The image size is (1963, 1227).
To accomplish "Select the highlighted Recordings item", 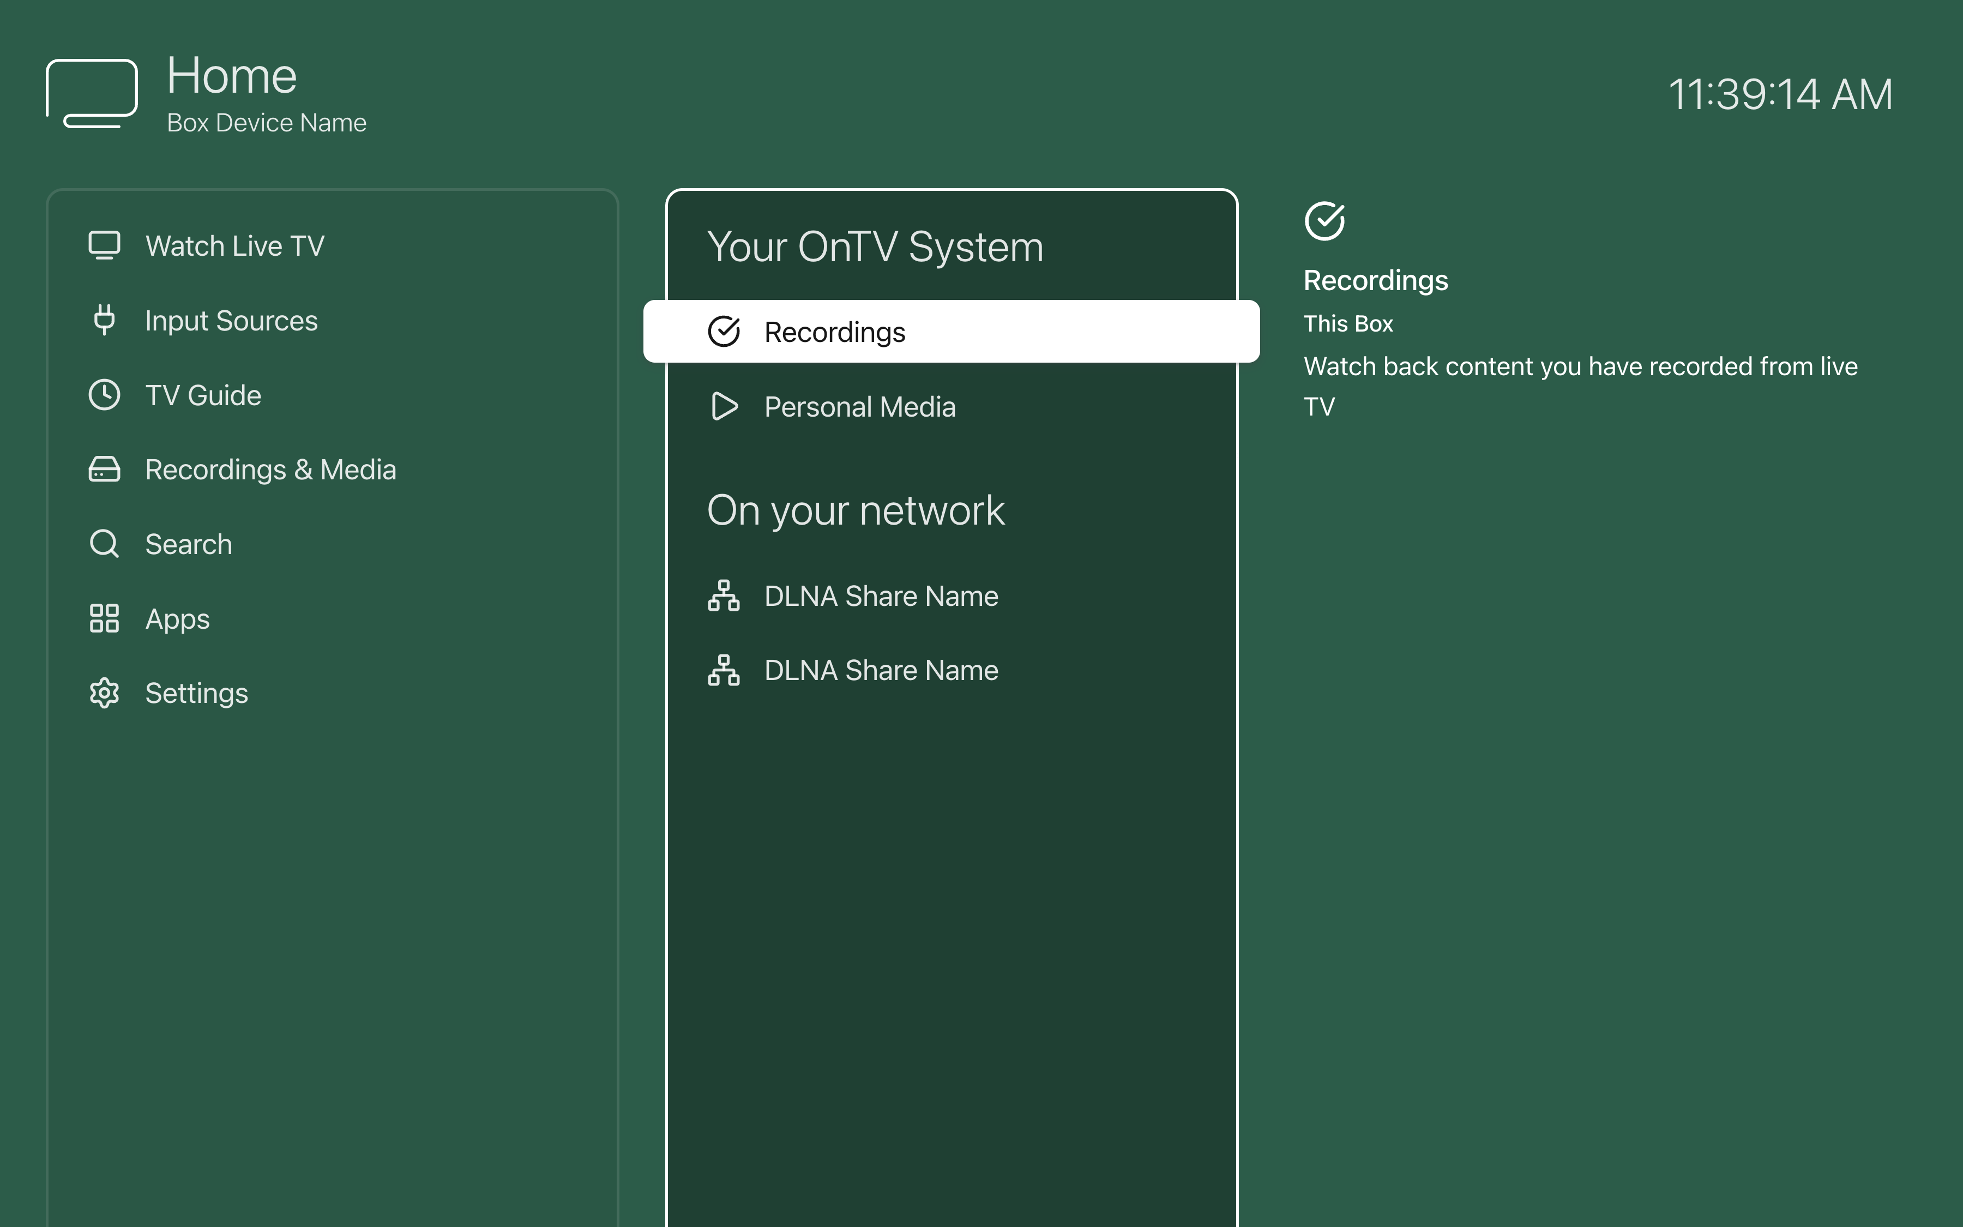I will click(x=950, y=332).
